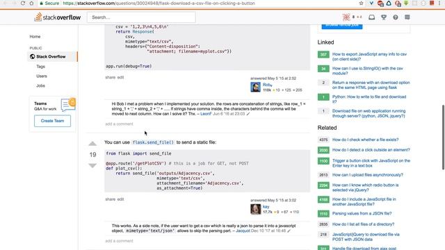This screenshot has height=250, width=445.
Task: Click the page vertical scrollbar thumb
Action: [443, 137]
